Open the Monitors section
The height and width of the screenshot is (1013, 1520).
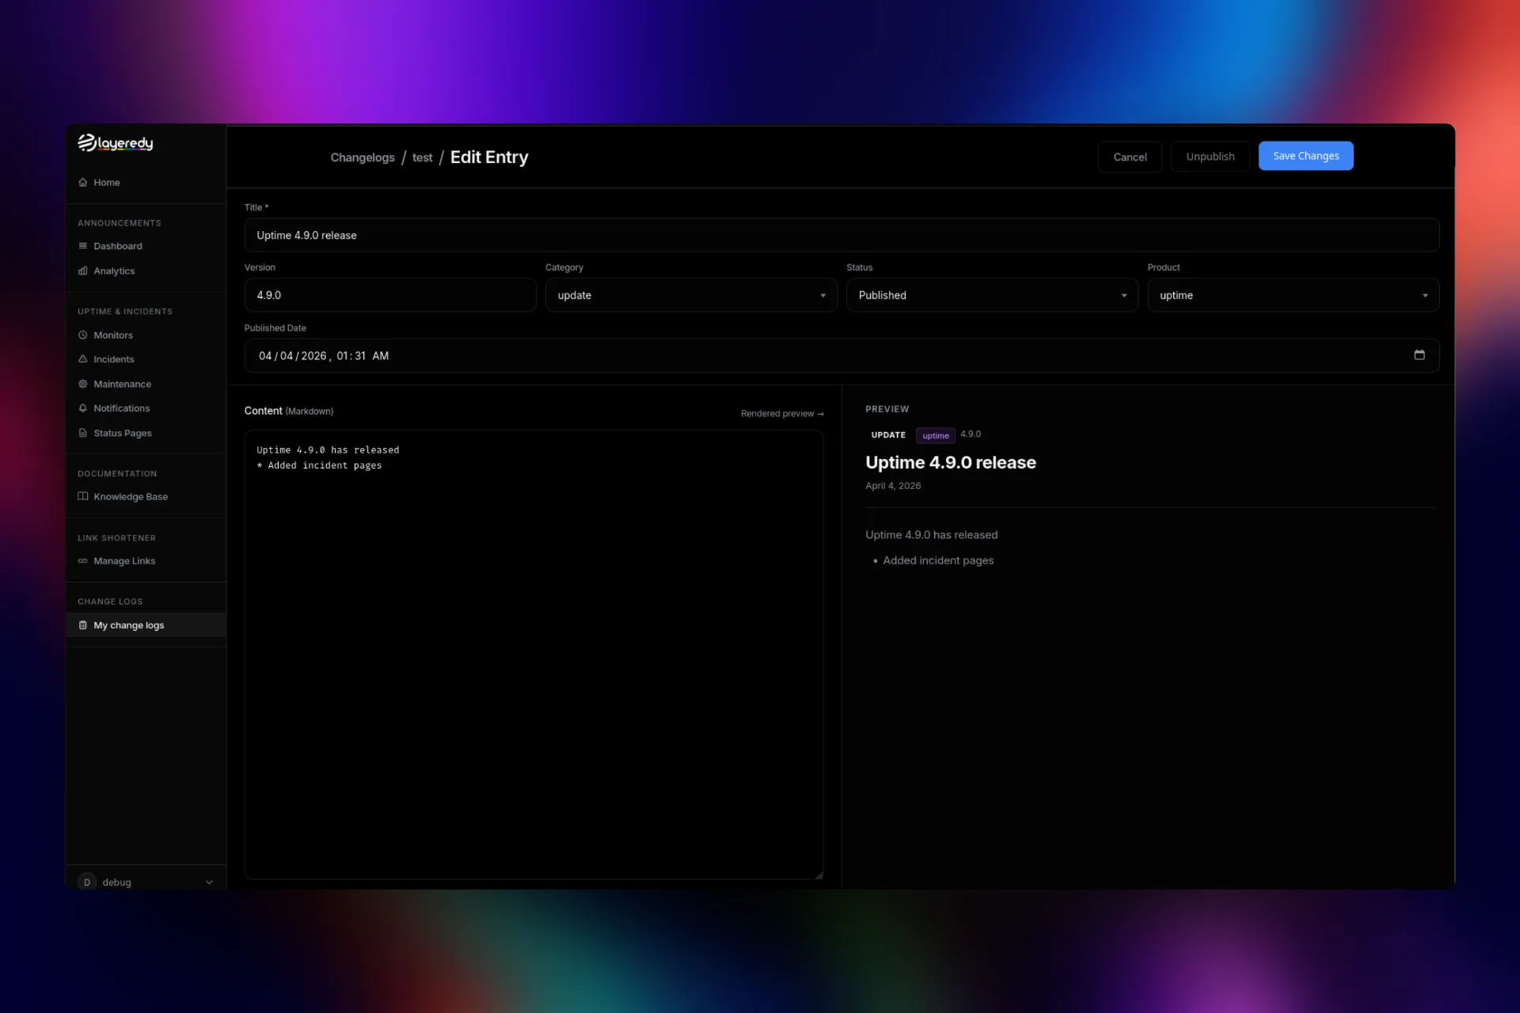tap(113, 335)
